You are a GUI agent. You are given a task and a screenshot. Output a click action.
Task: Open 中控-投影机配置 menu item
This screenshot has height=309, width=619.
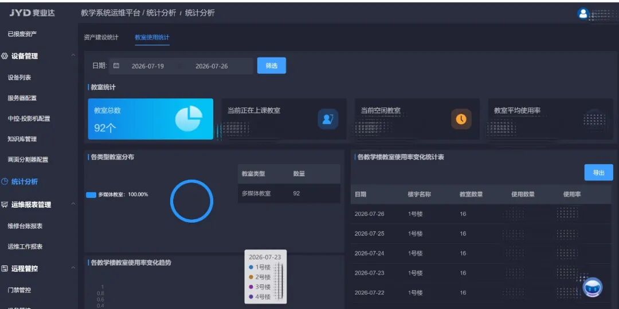(29, 118)
